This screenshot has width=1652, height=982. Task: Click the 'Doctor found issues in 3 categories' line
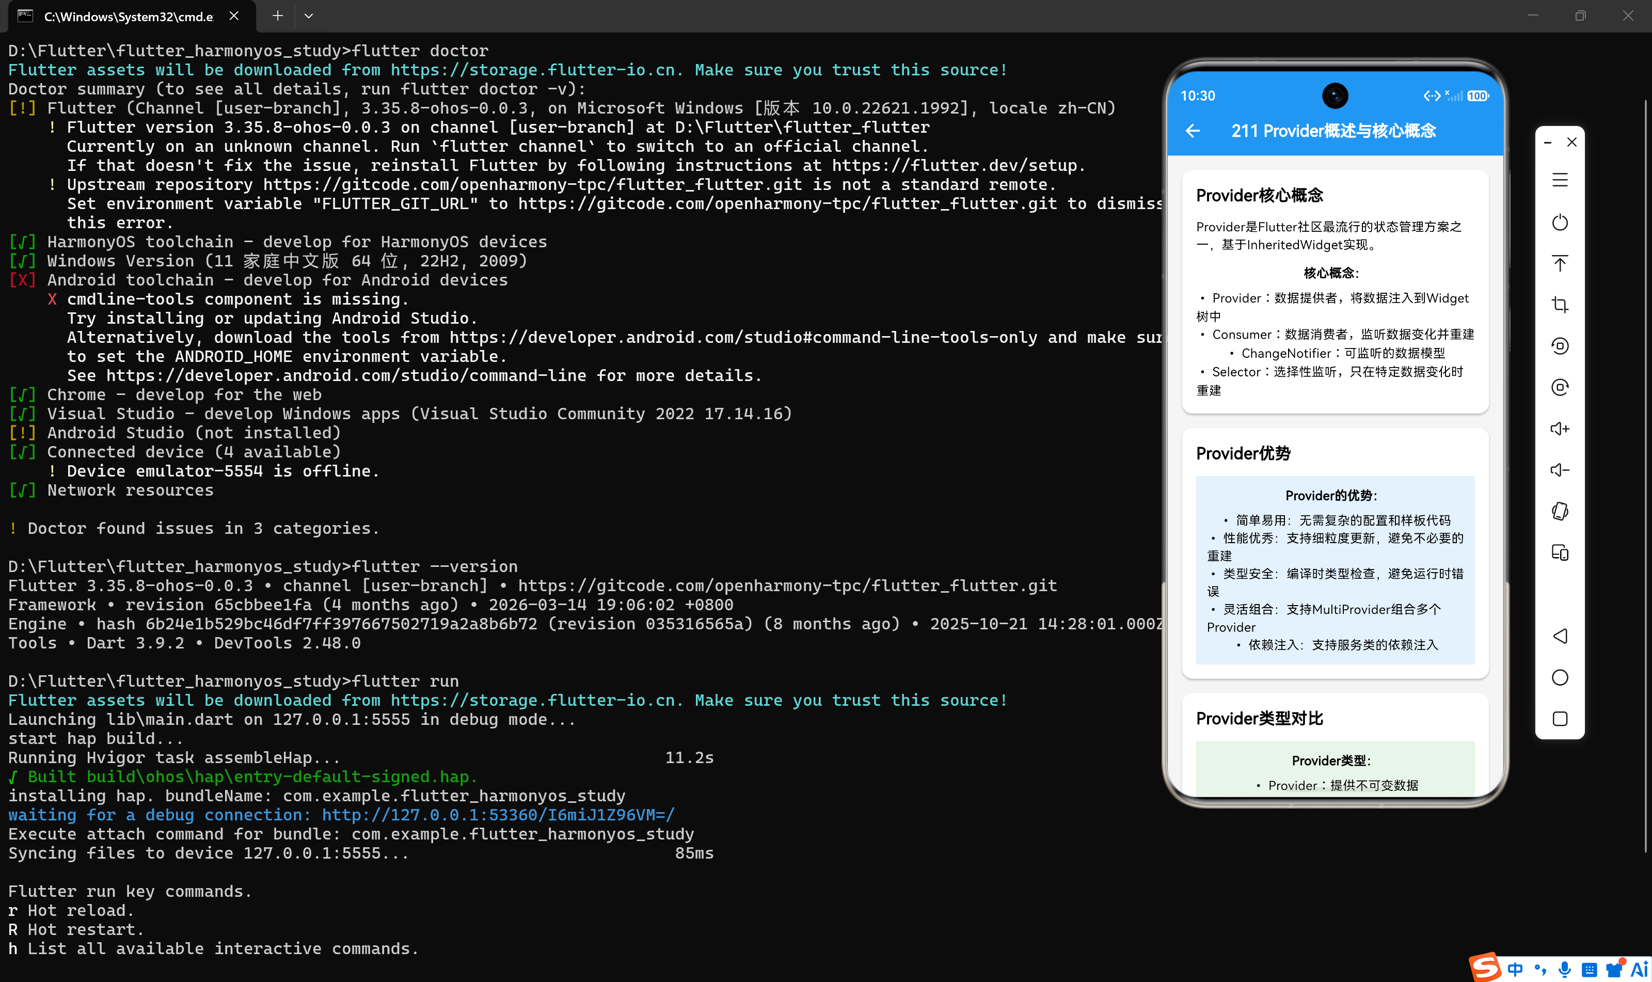194,528
